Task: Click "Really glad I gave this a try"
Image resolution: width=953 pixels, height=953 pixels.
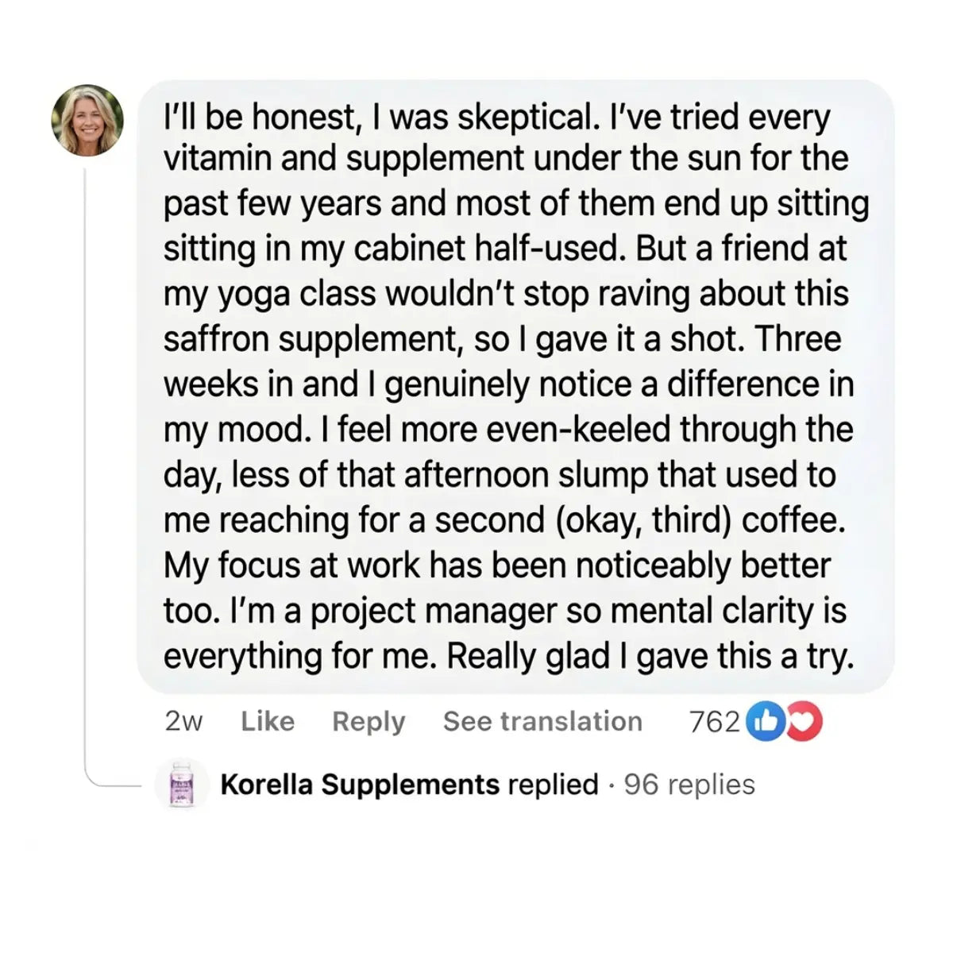Action: 650,657
